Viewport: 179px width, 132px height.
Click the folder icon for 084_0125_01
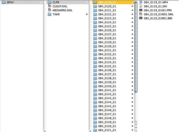95,26
